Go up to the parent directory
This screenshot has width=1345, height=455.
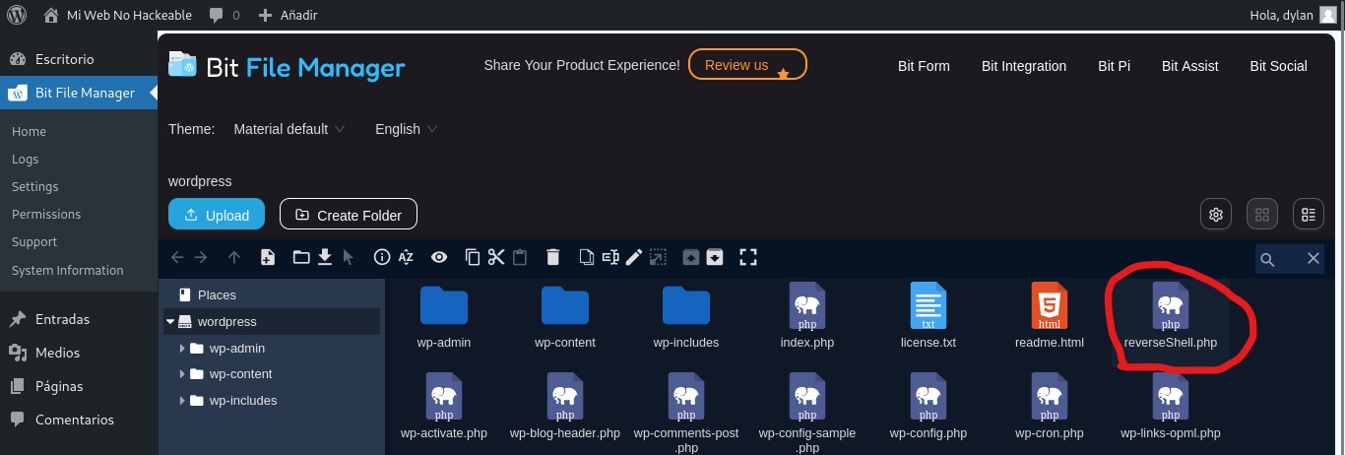coord(234,257)
